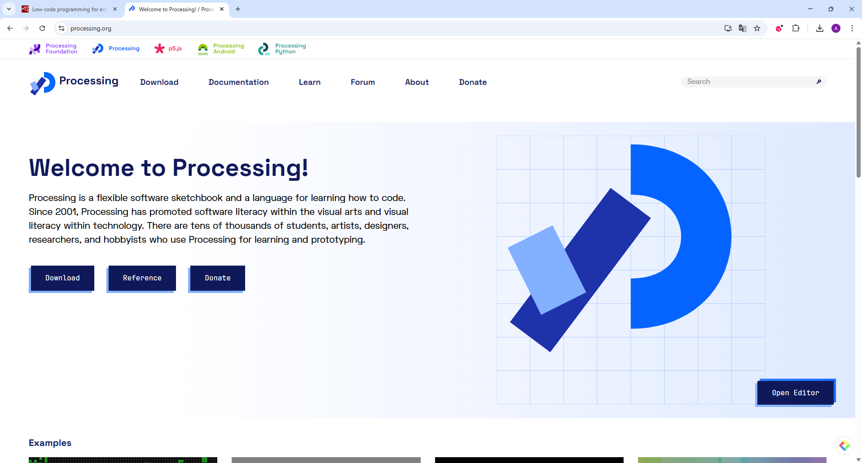Click the Processing Android logo icon
The height and width of the screenshot is (463, 862).
(203, 49)
